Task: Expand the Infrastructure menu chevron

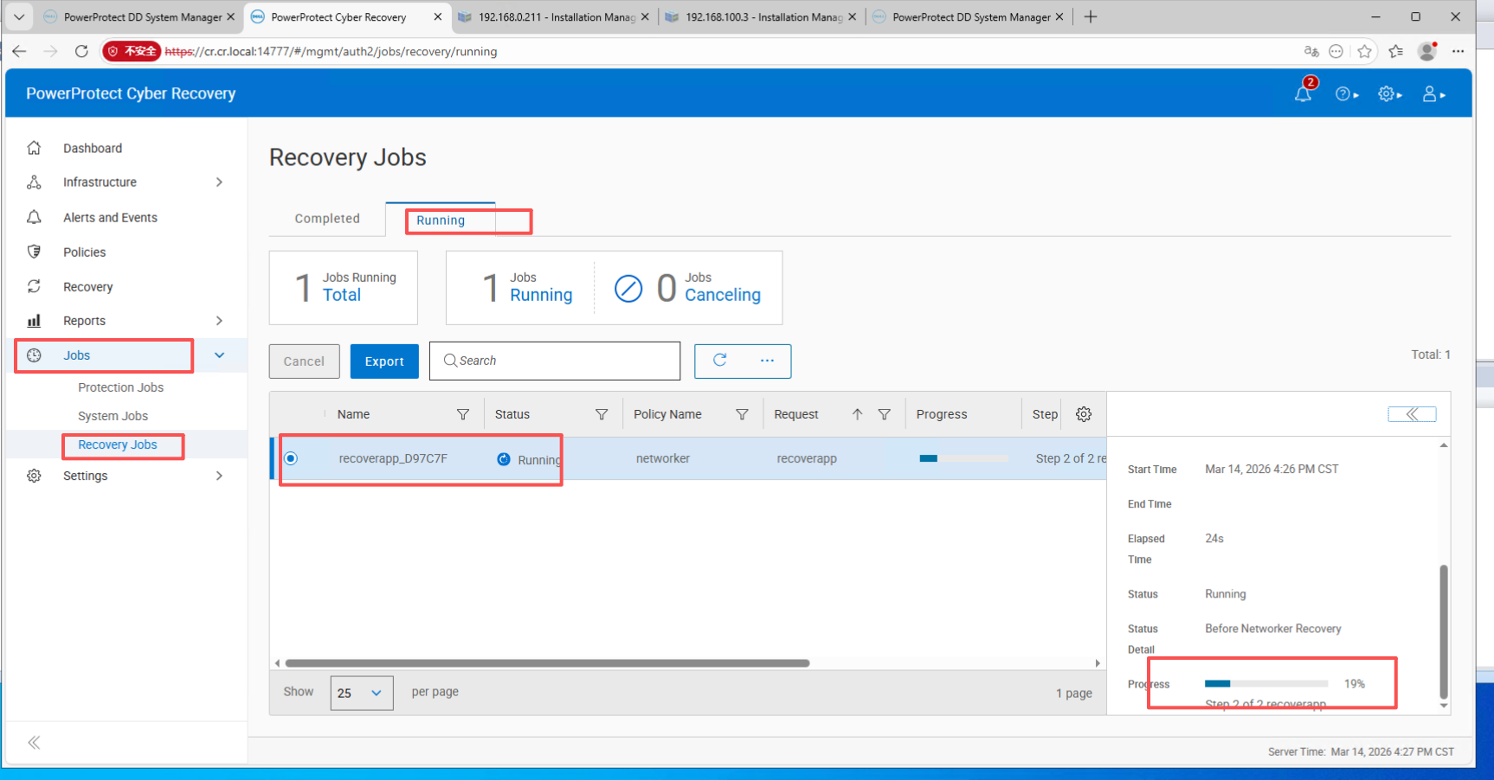Action: 219,182
